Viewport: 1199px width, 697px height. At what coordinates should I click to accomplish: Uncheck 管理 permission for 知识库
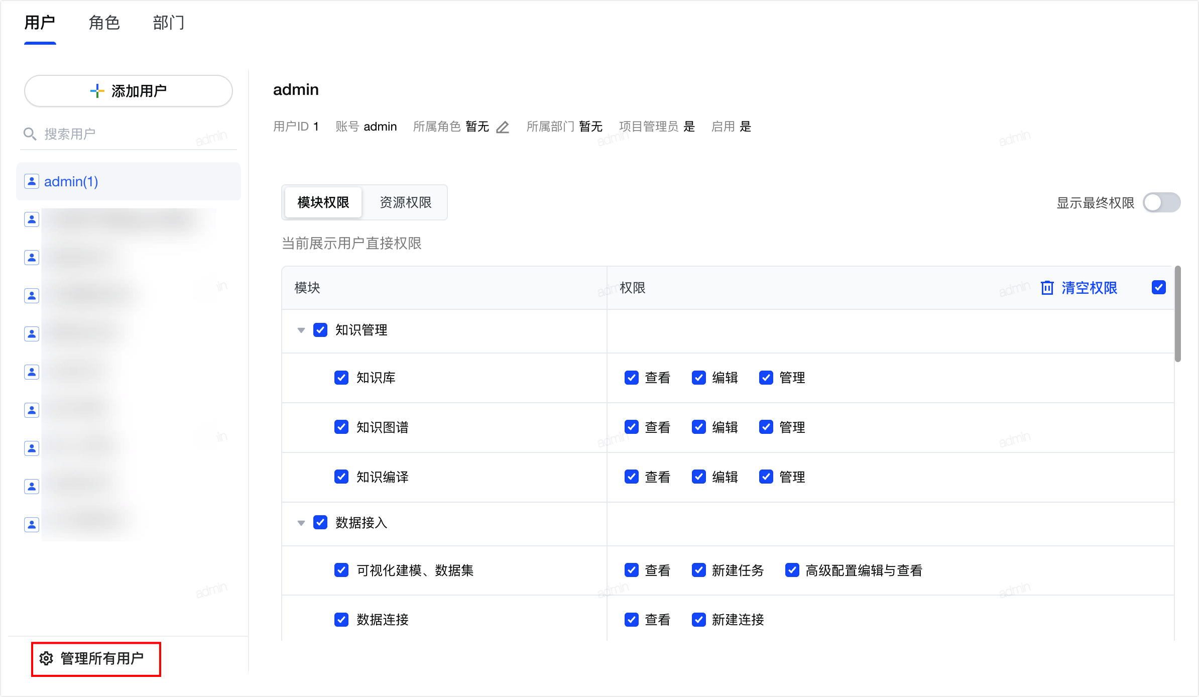tap(766, 378)
